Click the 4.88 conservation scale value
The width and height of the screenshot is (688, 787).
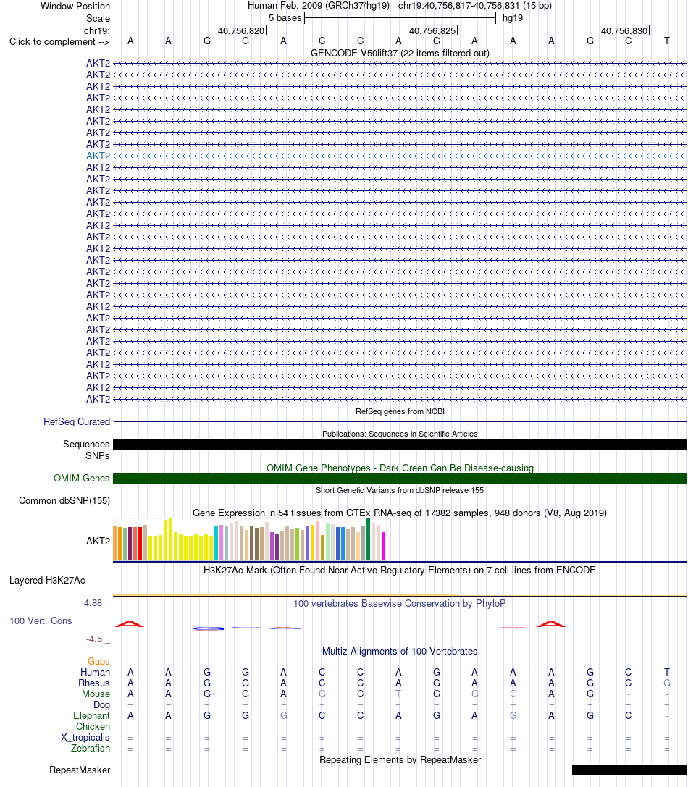click(93, 603)
